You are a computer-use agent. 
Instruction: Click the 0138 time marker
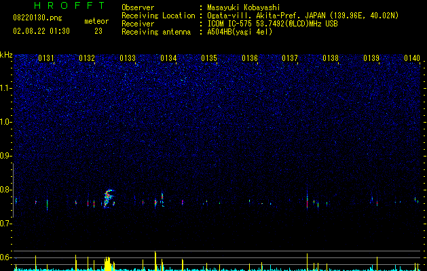[331, 58]
